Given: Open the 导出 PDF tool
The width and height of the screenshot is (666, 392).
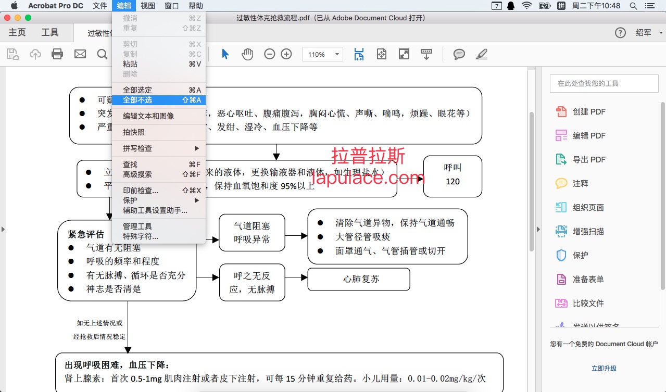Looking at the screenshot, I should (581, 159).
